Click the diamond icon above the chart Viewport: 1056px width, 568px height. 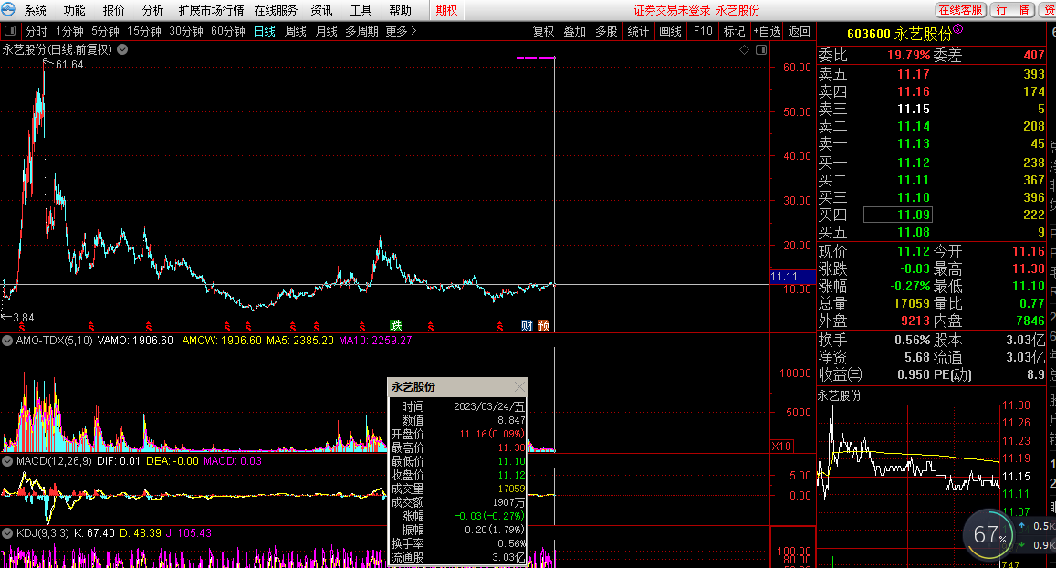[745, 50]
